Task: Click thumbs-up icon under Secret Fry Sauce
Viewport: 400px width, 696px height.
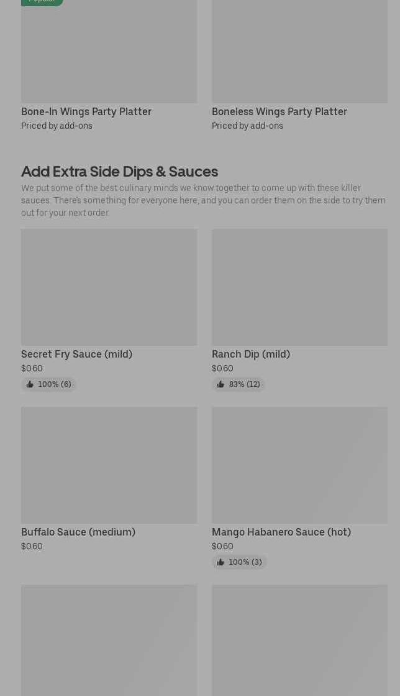Action: pos(30,384)
